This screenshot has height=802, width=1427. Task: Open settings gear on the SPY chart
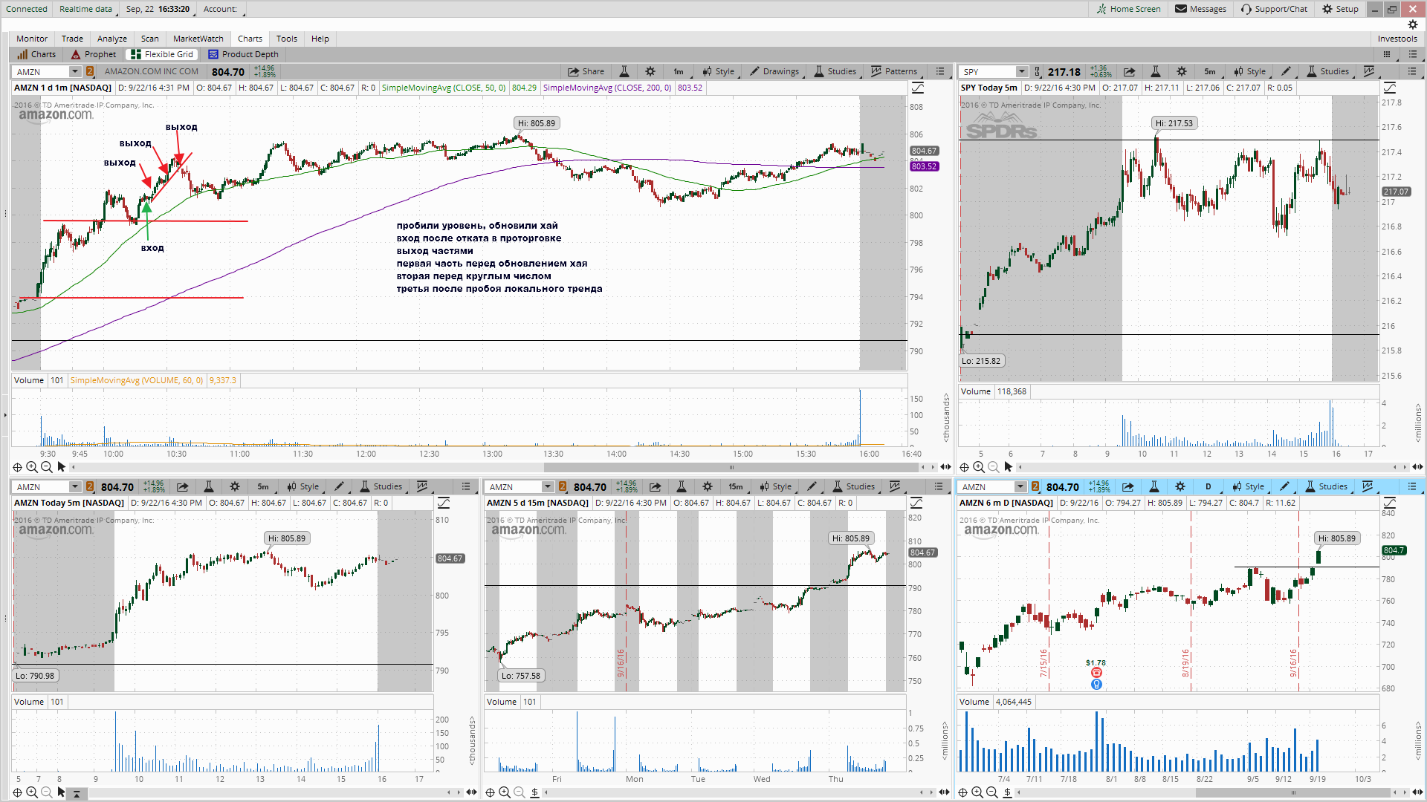click(1182, 71)
